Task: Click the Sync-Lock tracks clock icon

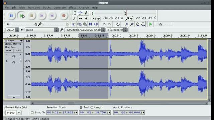Action: [x=118, y=24]
